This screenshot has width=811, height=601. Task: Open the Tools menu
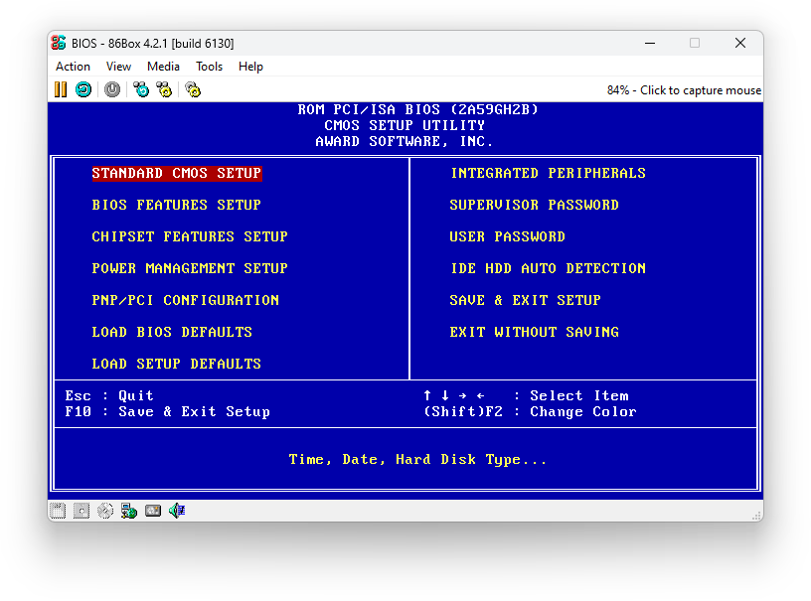(x=209, y=67)
